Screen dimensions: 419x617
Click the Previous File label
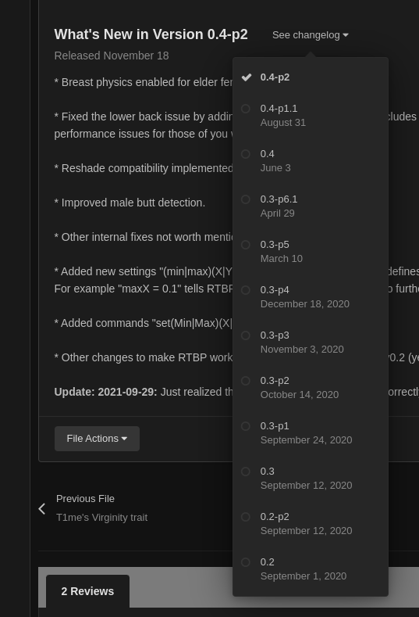pyautogui.click(x=85, y=499)
